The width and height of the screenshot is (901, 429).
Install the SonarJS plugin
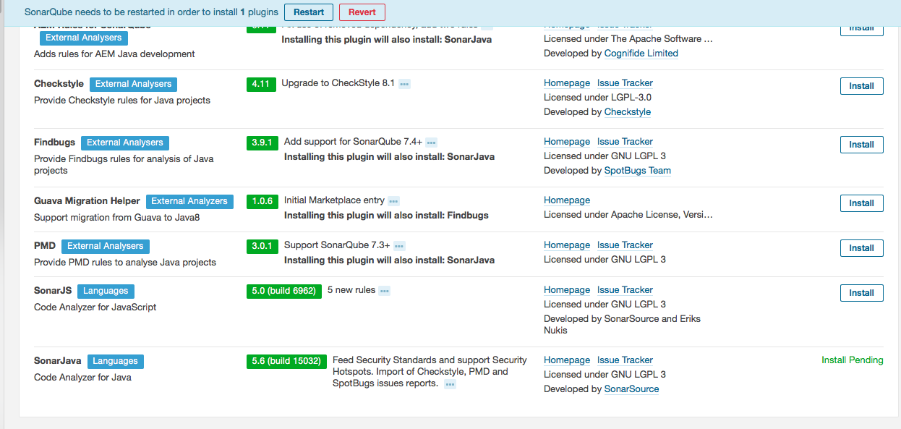[861, 293]
